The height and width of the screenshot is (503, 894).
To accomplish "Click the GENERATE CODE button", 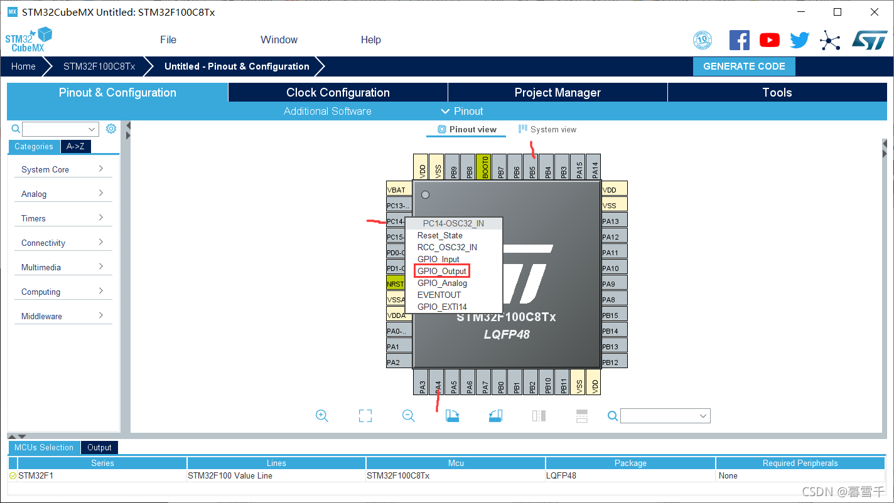I will pyautogui.click(x=744, y=66).
